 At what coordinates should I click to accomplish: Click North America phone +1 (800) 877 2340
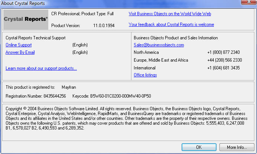[224, 52]
